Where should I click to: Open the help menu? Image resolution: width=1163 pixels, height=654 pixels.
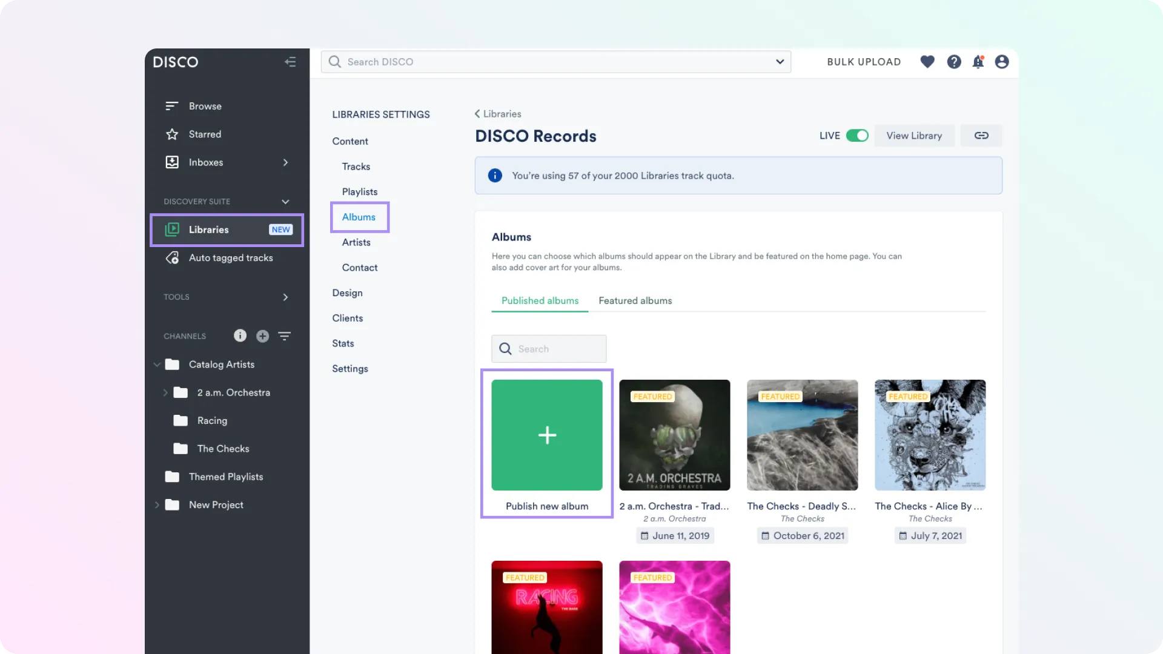coord(954,62)
